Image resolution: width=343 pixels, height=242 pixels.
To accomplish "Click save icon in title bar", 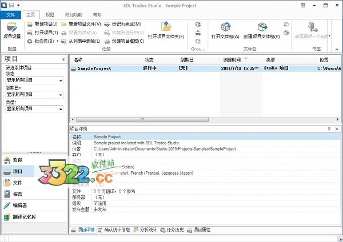I will (11, 5).
